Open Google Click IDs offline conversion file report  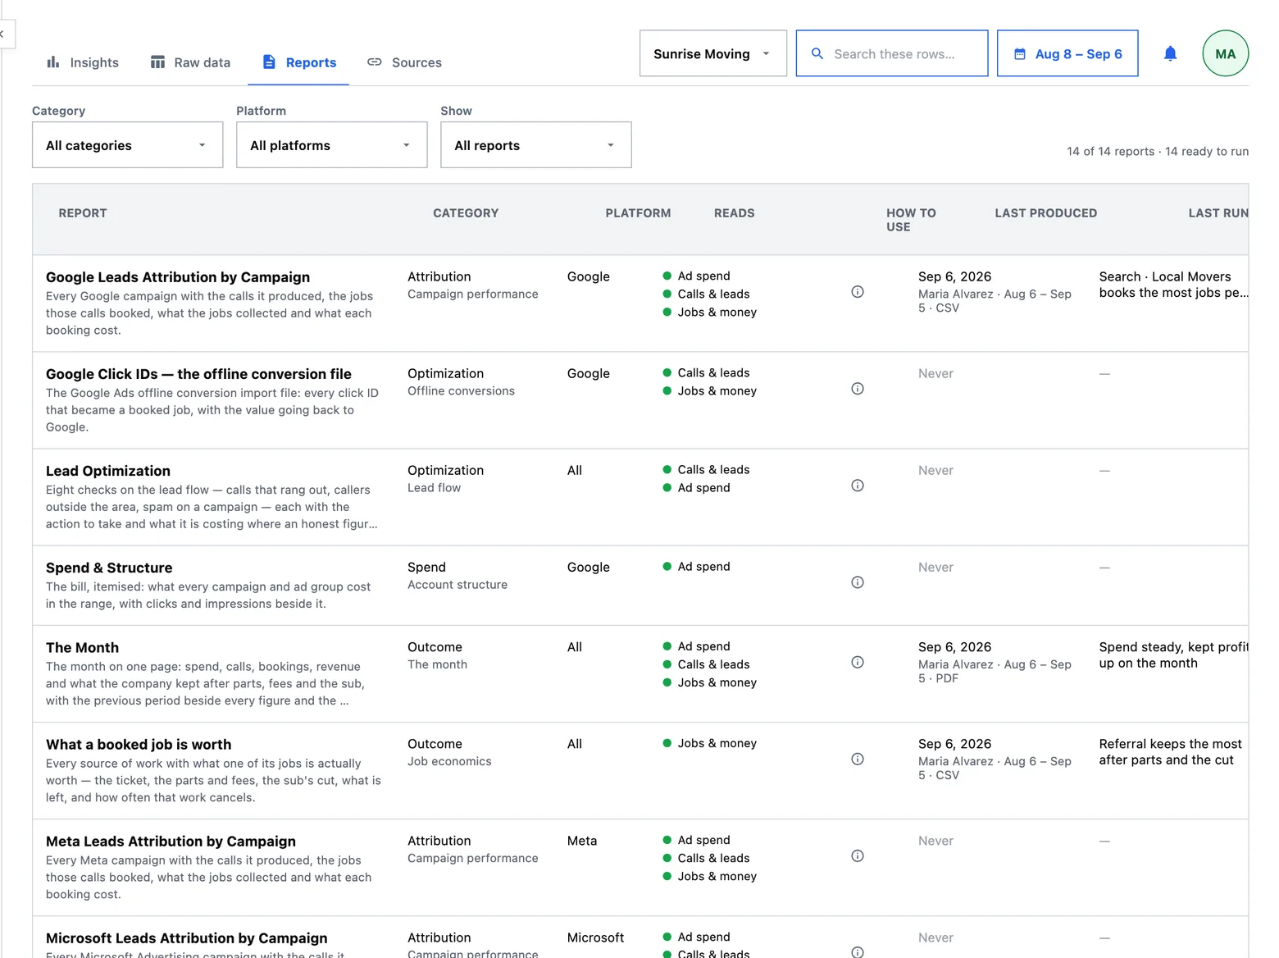click(198, 374)
